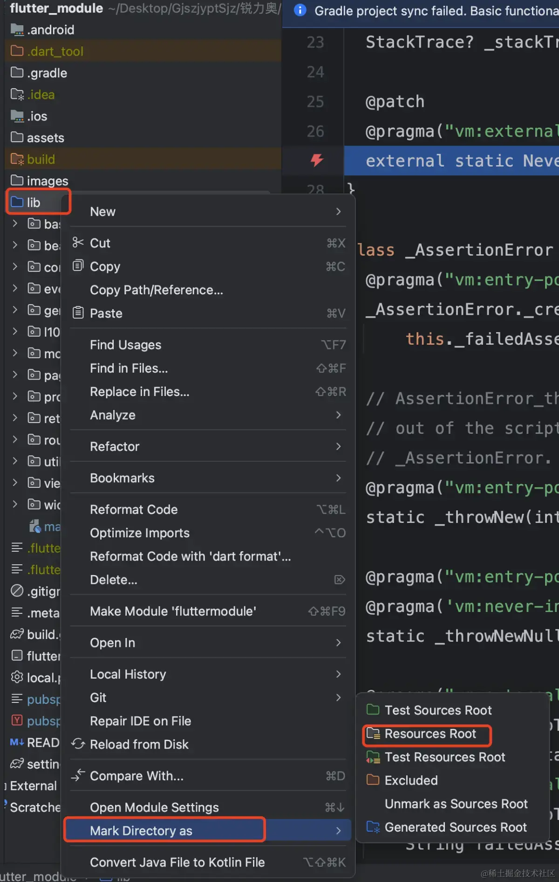Image resolution: width=559 pixels, height=882 pixels.
Task: Click the .metadata file icon
Action: (17, 612)
